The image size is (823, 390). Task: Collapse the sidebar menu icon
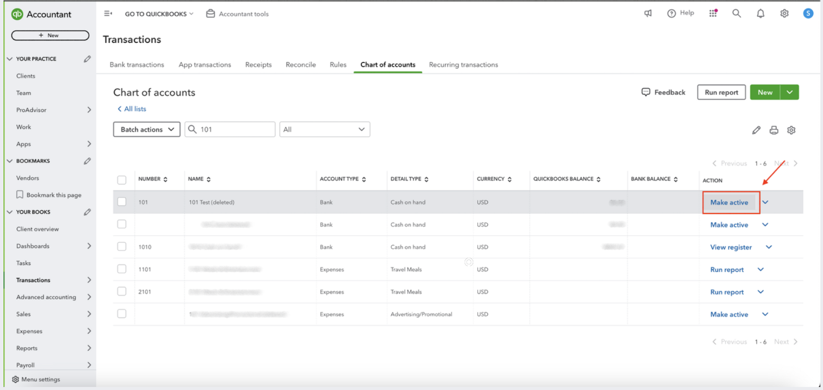point(108,13)
